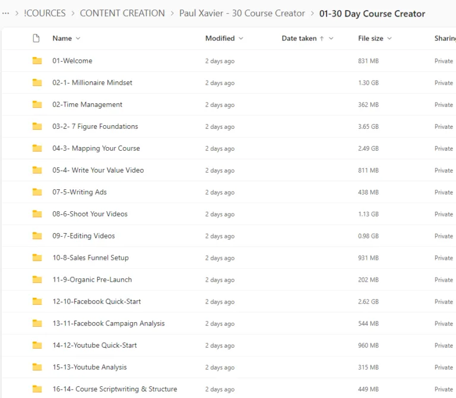
Task: Click the 07-5-Writing Ads folder icon
Action: click(x=37, y=192)
